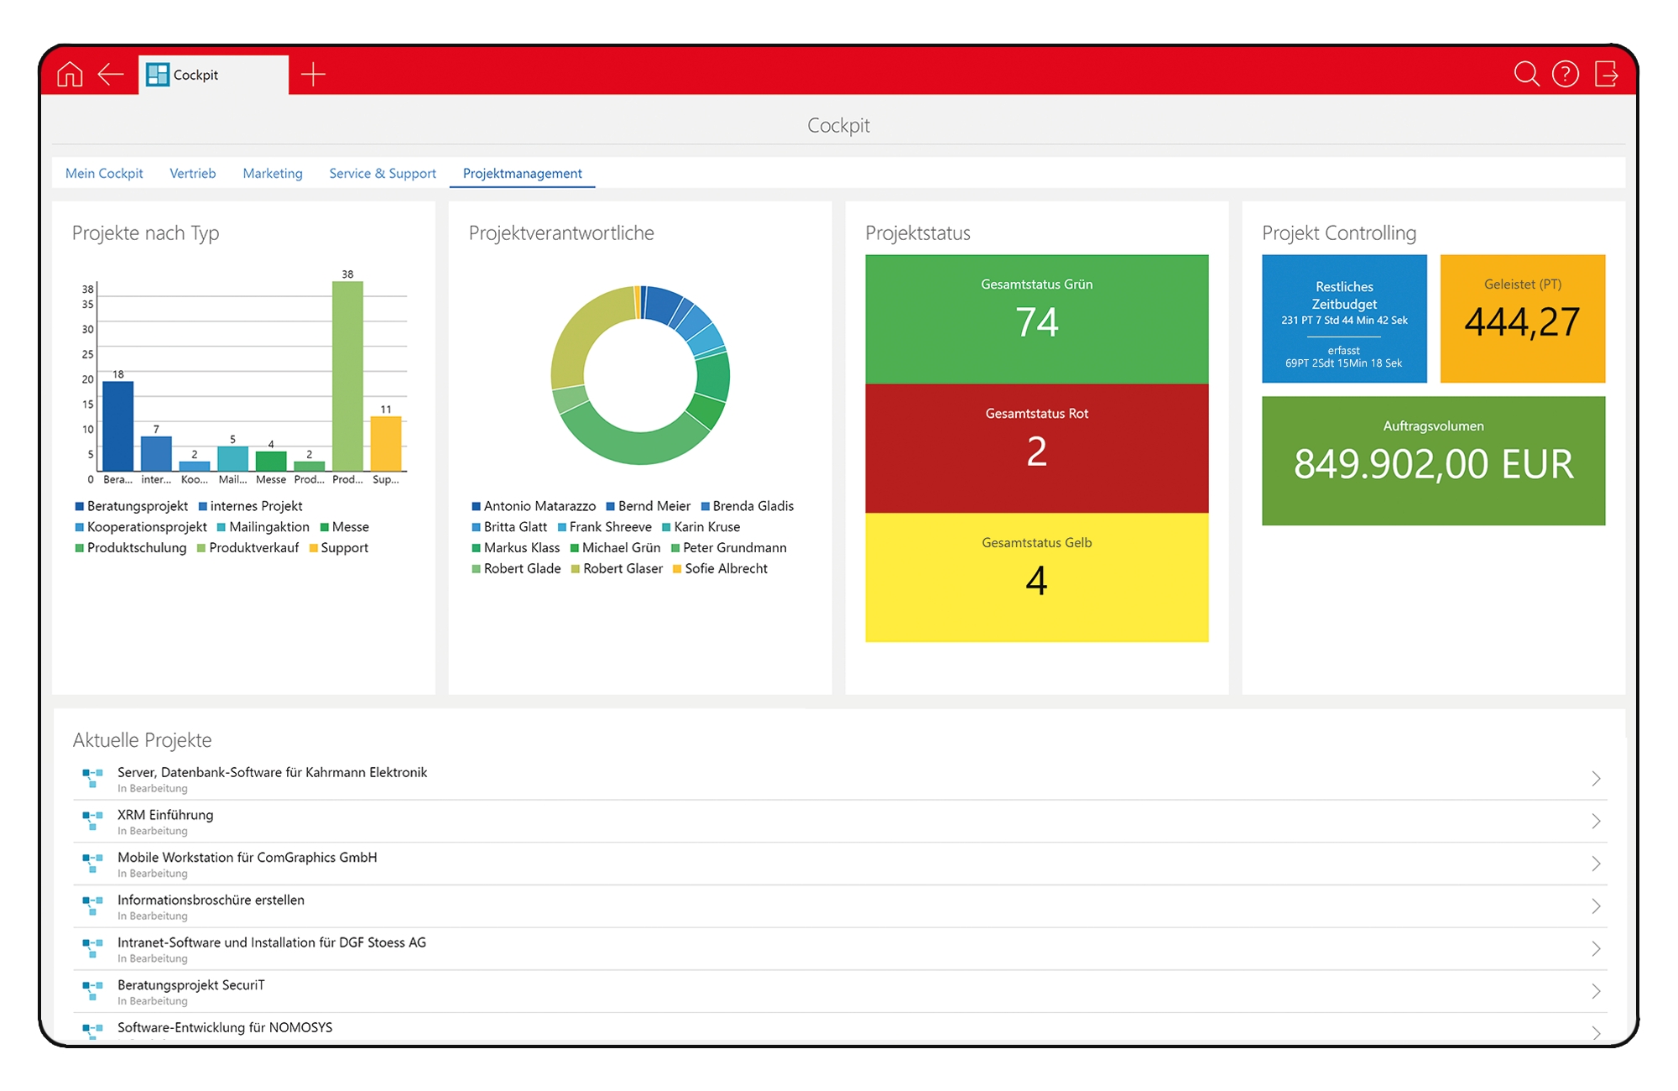The height and width of the screenshot is (1091, 1678).
Task: Expand Informationsbroschüre erstellen row chevron
Action: [x=1596, y=906]
